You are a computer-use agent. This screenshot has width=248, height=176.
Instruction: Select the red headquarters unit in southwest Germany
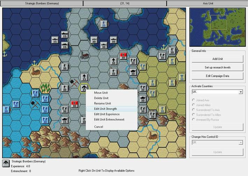point(74,104)
